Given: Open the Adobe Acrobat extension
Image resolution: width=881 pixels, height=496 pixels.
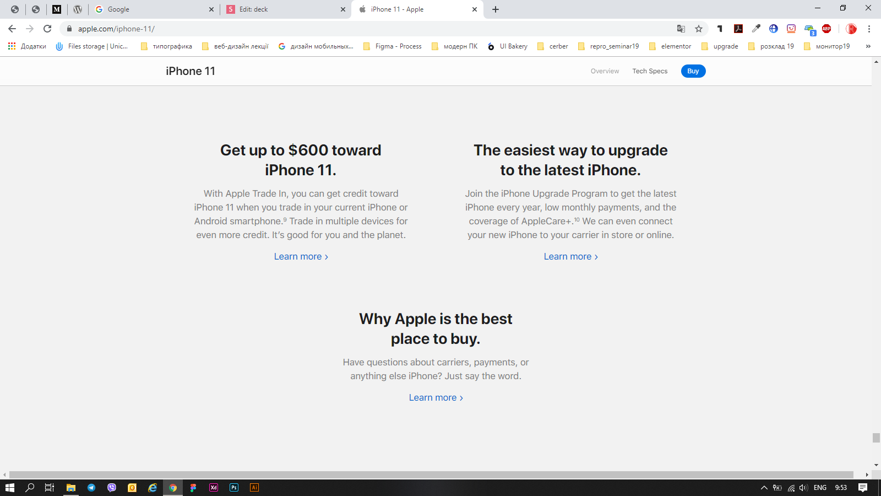Looking at the screenshot, I should click(x=738, y=29).
